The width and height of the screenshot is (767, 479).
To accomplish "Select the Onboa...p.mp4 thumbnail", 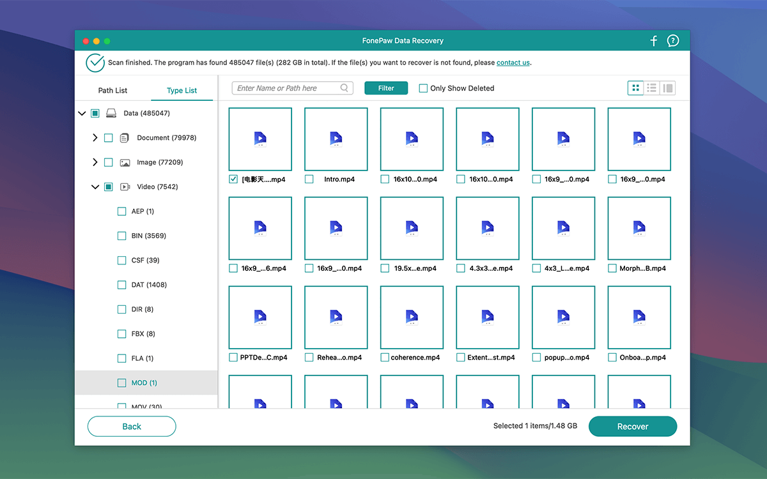I will click(639, 317).
